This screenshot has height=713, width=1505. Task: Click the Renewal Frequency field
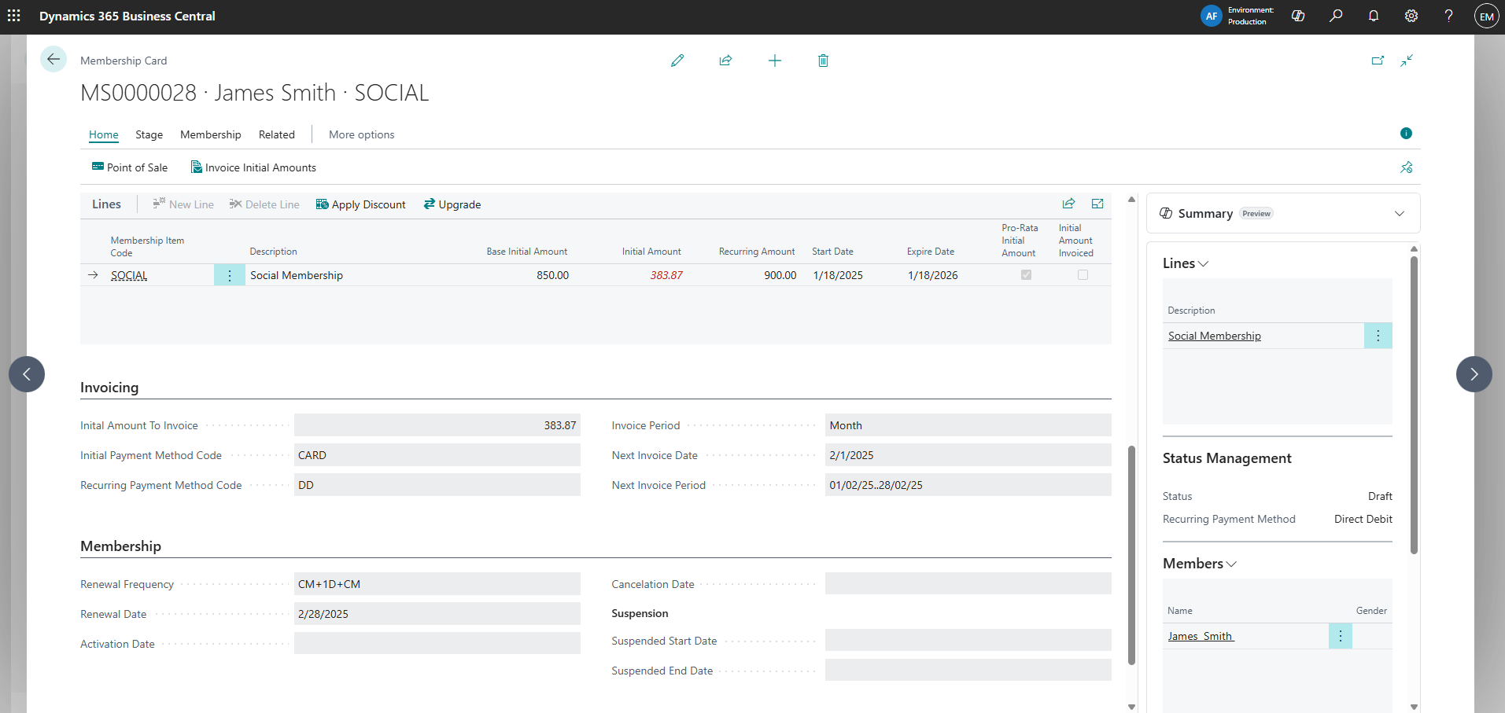click(x=437, y=584)
